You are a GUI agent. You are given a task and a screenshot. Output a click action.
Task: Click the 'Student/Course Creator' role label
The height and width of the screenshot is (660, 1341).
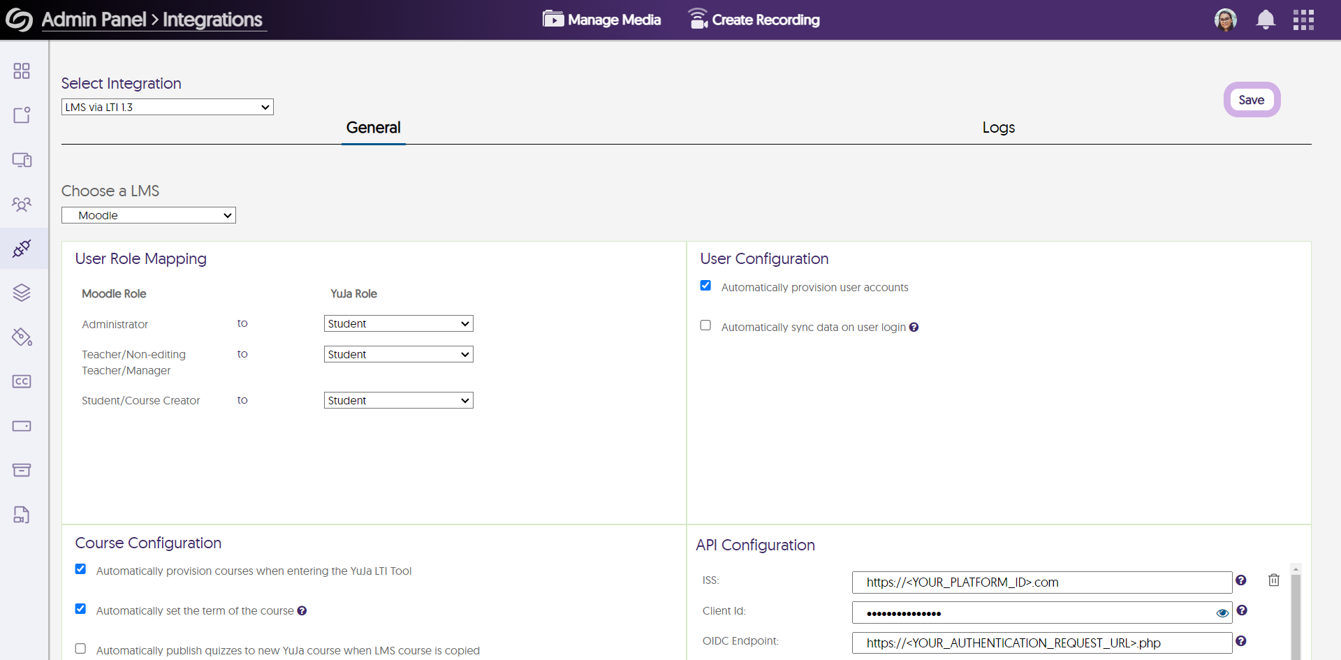[x=141, y=400]
